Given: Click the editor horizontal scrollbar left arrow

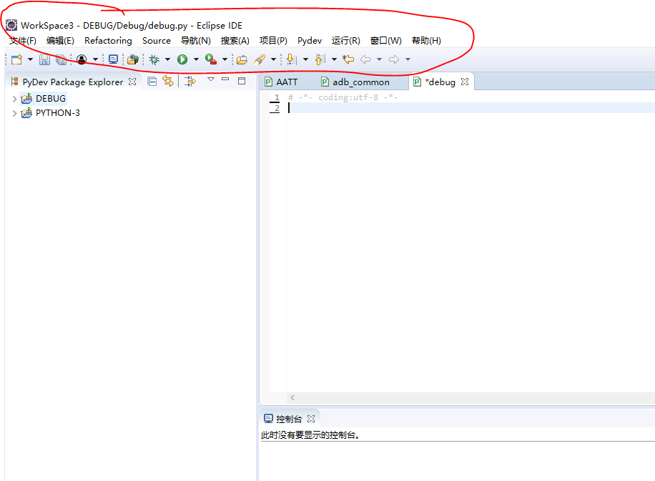Looking at the screenshot, I should tap(292, 398).
